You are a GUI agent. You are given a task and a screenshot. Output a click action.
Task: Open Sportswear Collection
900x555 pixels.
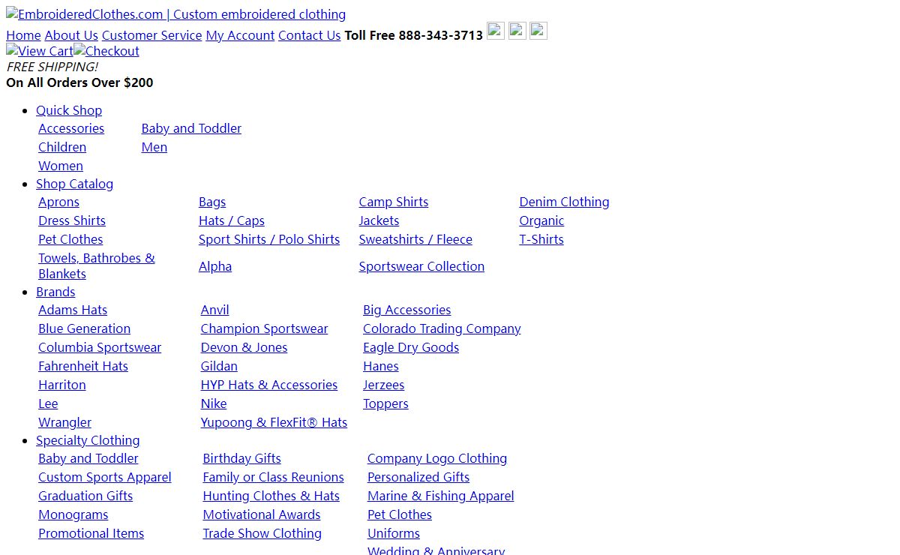pos(421,266)
